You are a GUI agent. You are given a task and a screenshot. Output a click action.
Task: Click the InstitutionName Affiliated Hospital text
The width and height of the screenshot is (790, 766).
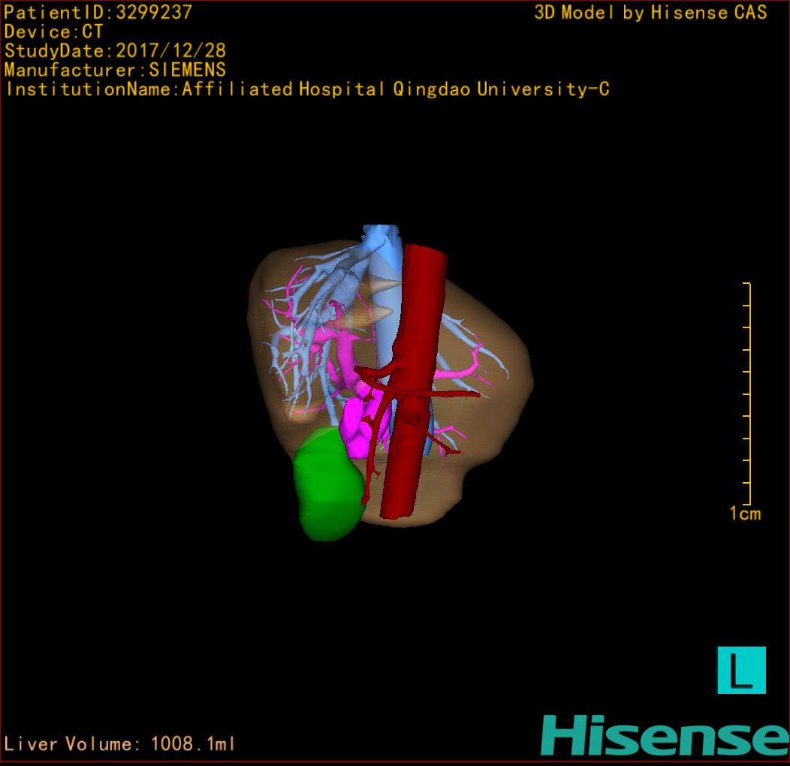coord(307,89)
